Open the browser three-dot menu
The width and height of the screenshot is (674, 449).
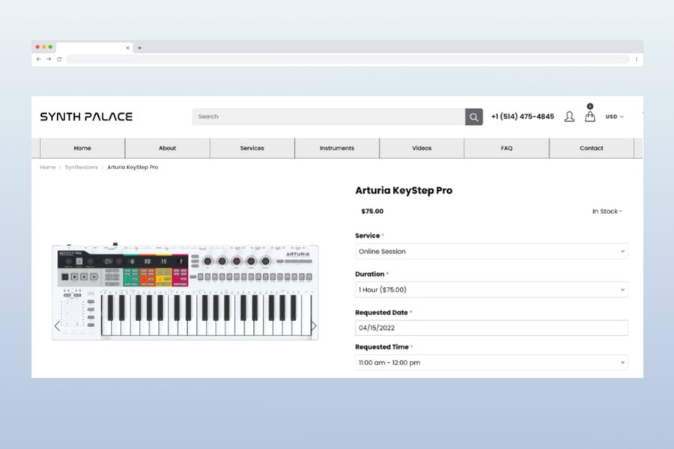(637, 59)
